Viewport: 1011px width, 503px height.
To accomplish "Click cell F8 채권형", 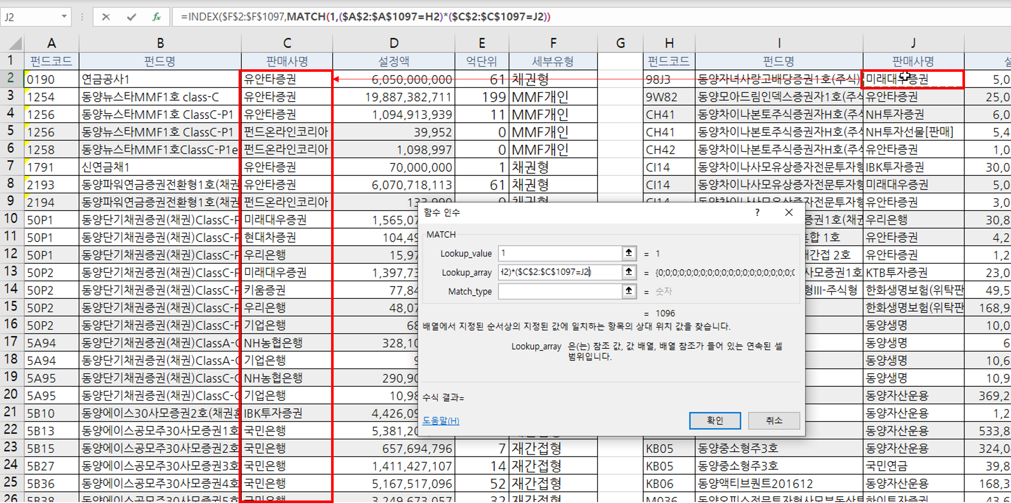I will [x=553, y=185].
